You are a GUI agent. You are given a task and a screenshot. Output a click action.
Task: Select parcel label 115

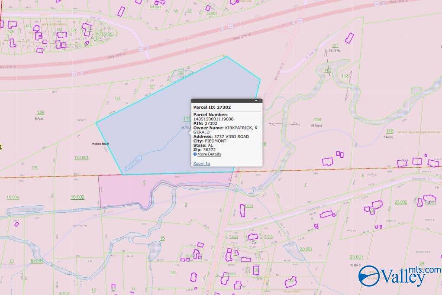390,131
